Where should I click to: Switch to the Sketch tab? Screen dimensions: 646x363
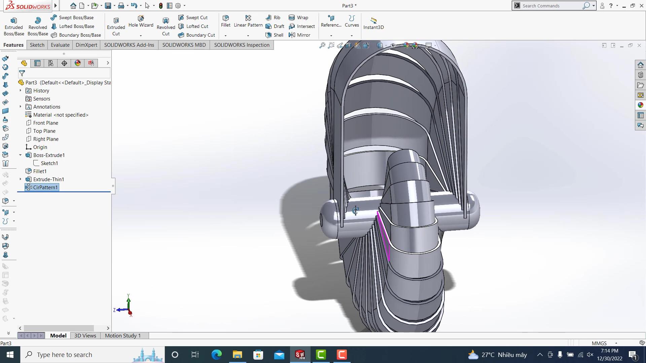click(37, 45)
